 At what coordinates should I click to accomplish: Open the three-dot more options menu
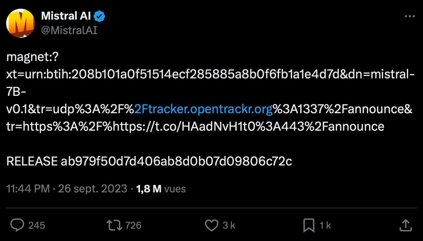click(x=409, y=17)
